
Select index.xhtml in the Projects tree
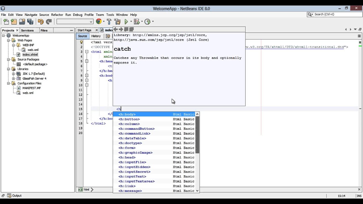pyautogui.click(x=30, y=55)
